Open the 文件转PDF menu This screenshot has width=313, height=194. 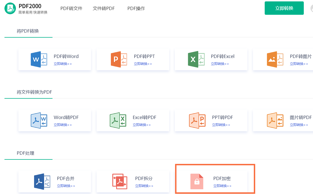[104, 8]
